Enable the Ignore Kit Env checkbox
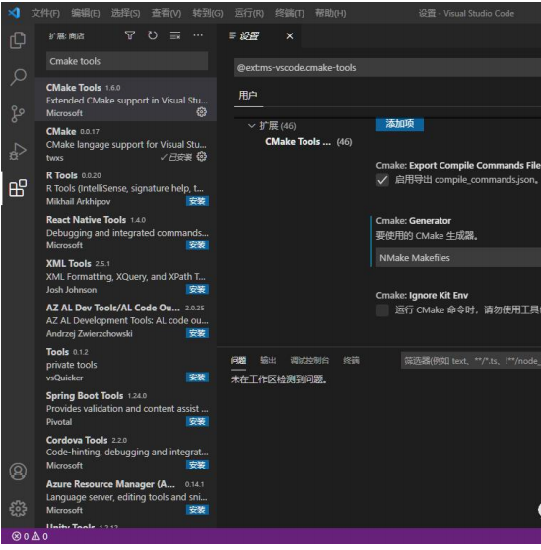Viewport: 541px width, 550px height. pos(382,310)
